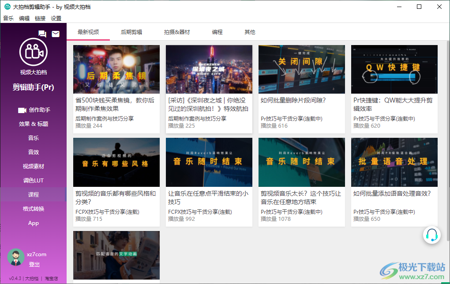Click title 省500块钱买柔焦镜，教你后期制作柔焦效果

(x=115, y=104)
